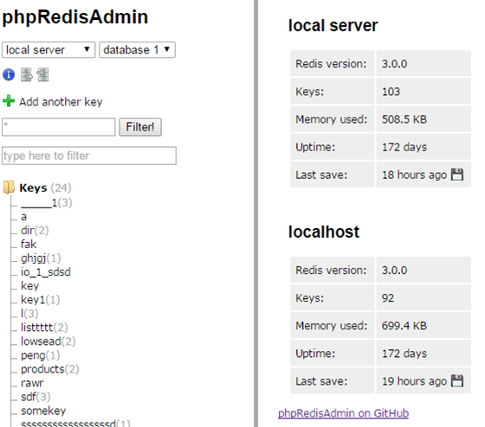Click Add another key link
The height and width of the screenshot is (427, 485).
tap(61, 102)
